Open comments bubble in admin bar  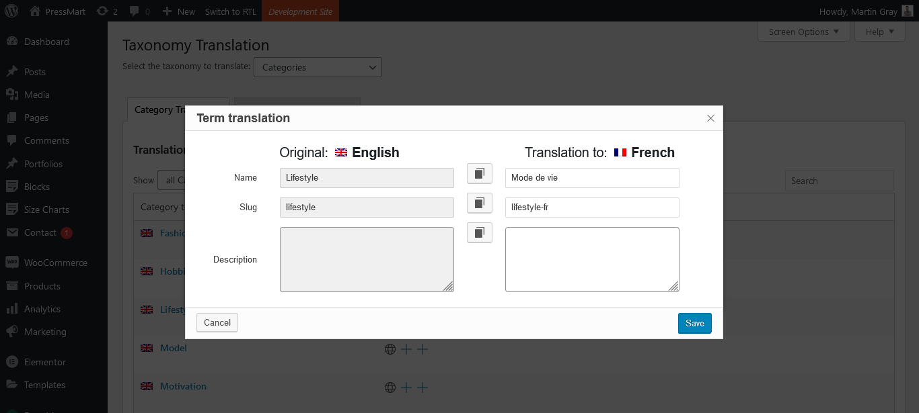pyautogui.click(x=139, y=11)
